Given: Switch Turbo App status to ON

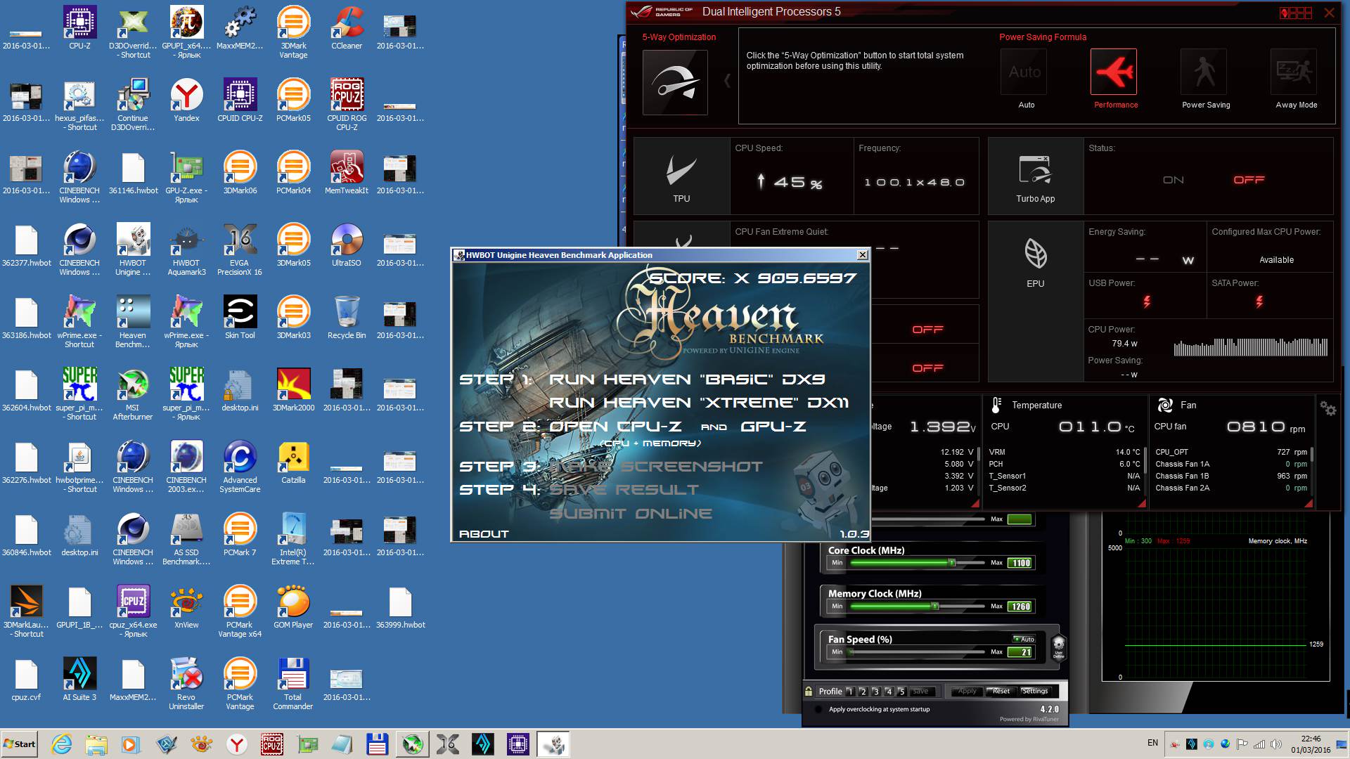Looking at the screenshot, I should (1174, 180).
